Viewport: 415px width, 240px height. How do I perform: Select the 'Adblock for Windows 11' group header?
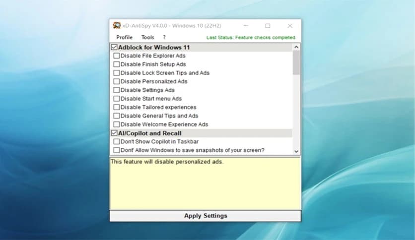(154, 47)
